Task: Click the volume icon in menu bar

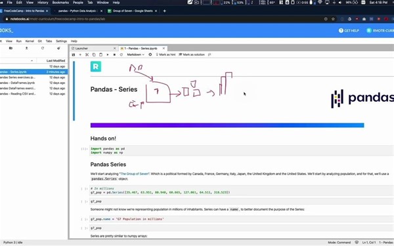Action: point(340,3)
